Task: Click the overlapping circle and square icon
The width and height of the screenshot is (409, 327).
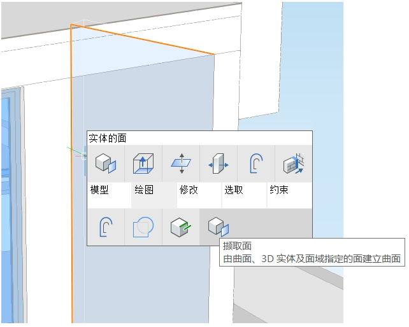Action: coord(143,227)
